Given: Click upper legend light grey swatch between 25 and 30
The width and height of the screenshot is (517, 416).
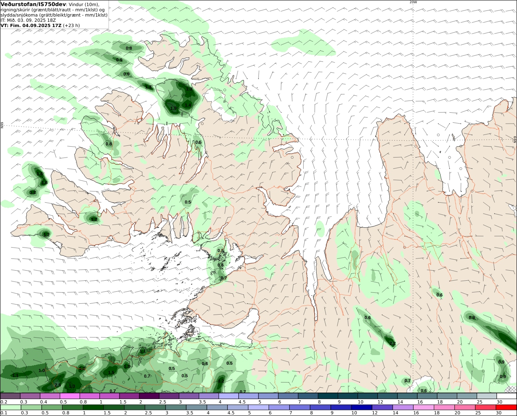Looking at the screenshot, I should click(x=486, y=396).
